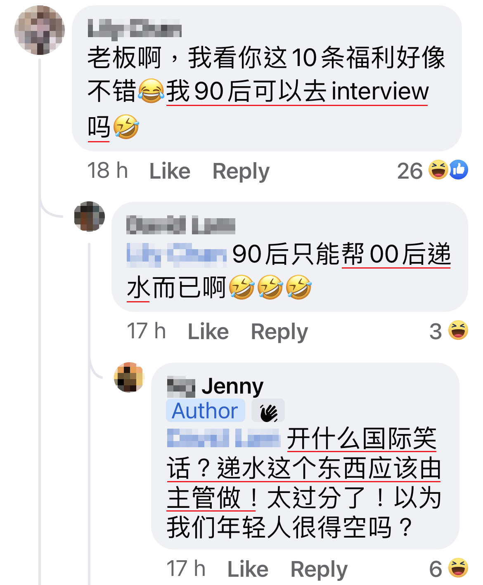Open Jenny's profile avatar
The width and height of the screenshot is (483, 585).
click(129, 377)
